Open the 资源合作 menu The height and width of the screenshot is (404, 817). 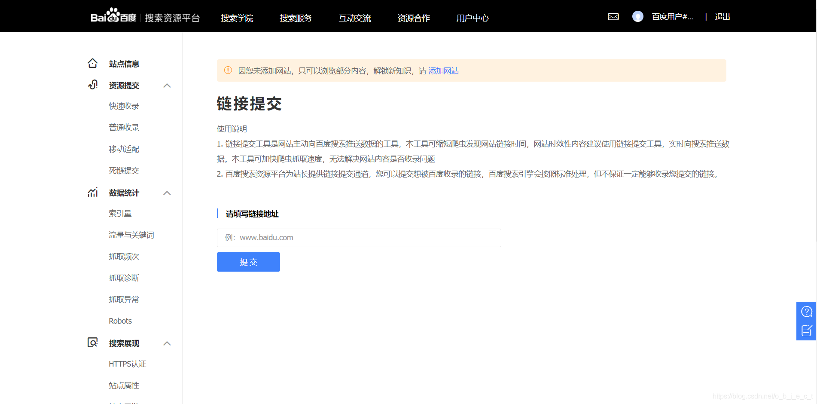pyautogui.click(x=414, y=18)
